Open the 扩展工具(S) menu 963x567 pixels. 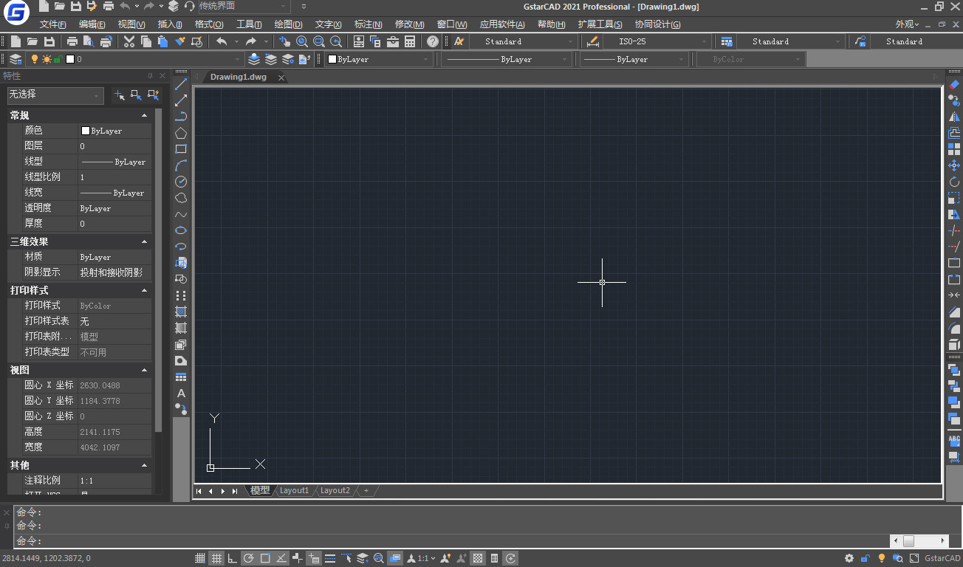click(600, 24)
